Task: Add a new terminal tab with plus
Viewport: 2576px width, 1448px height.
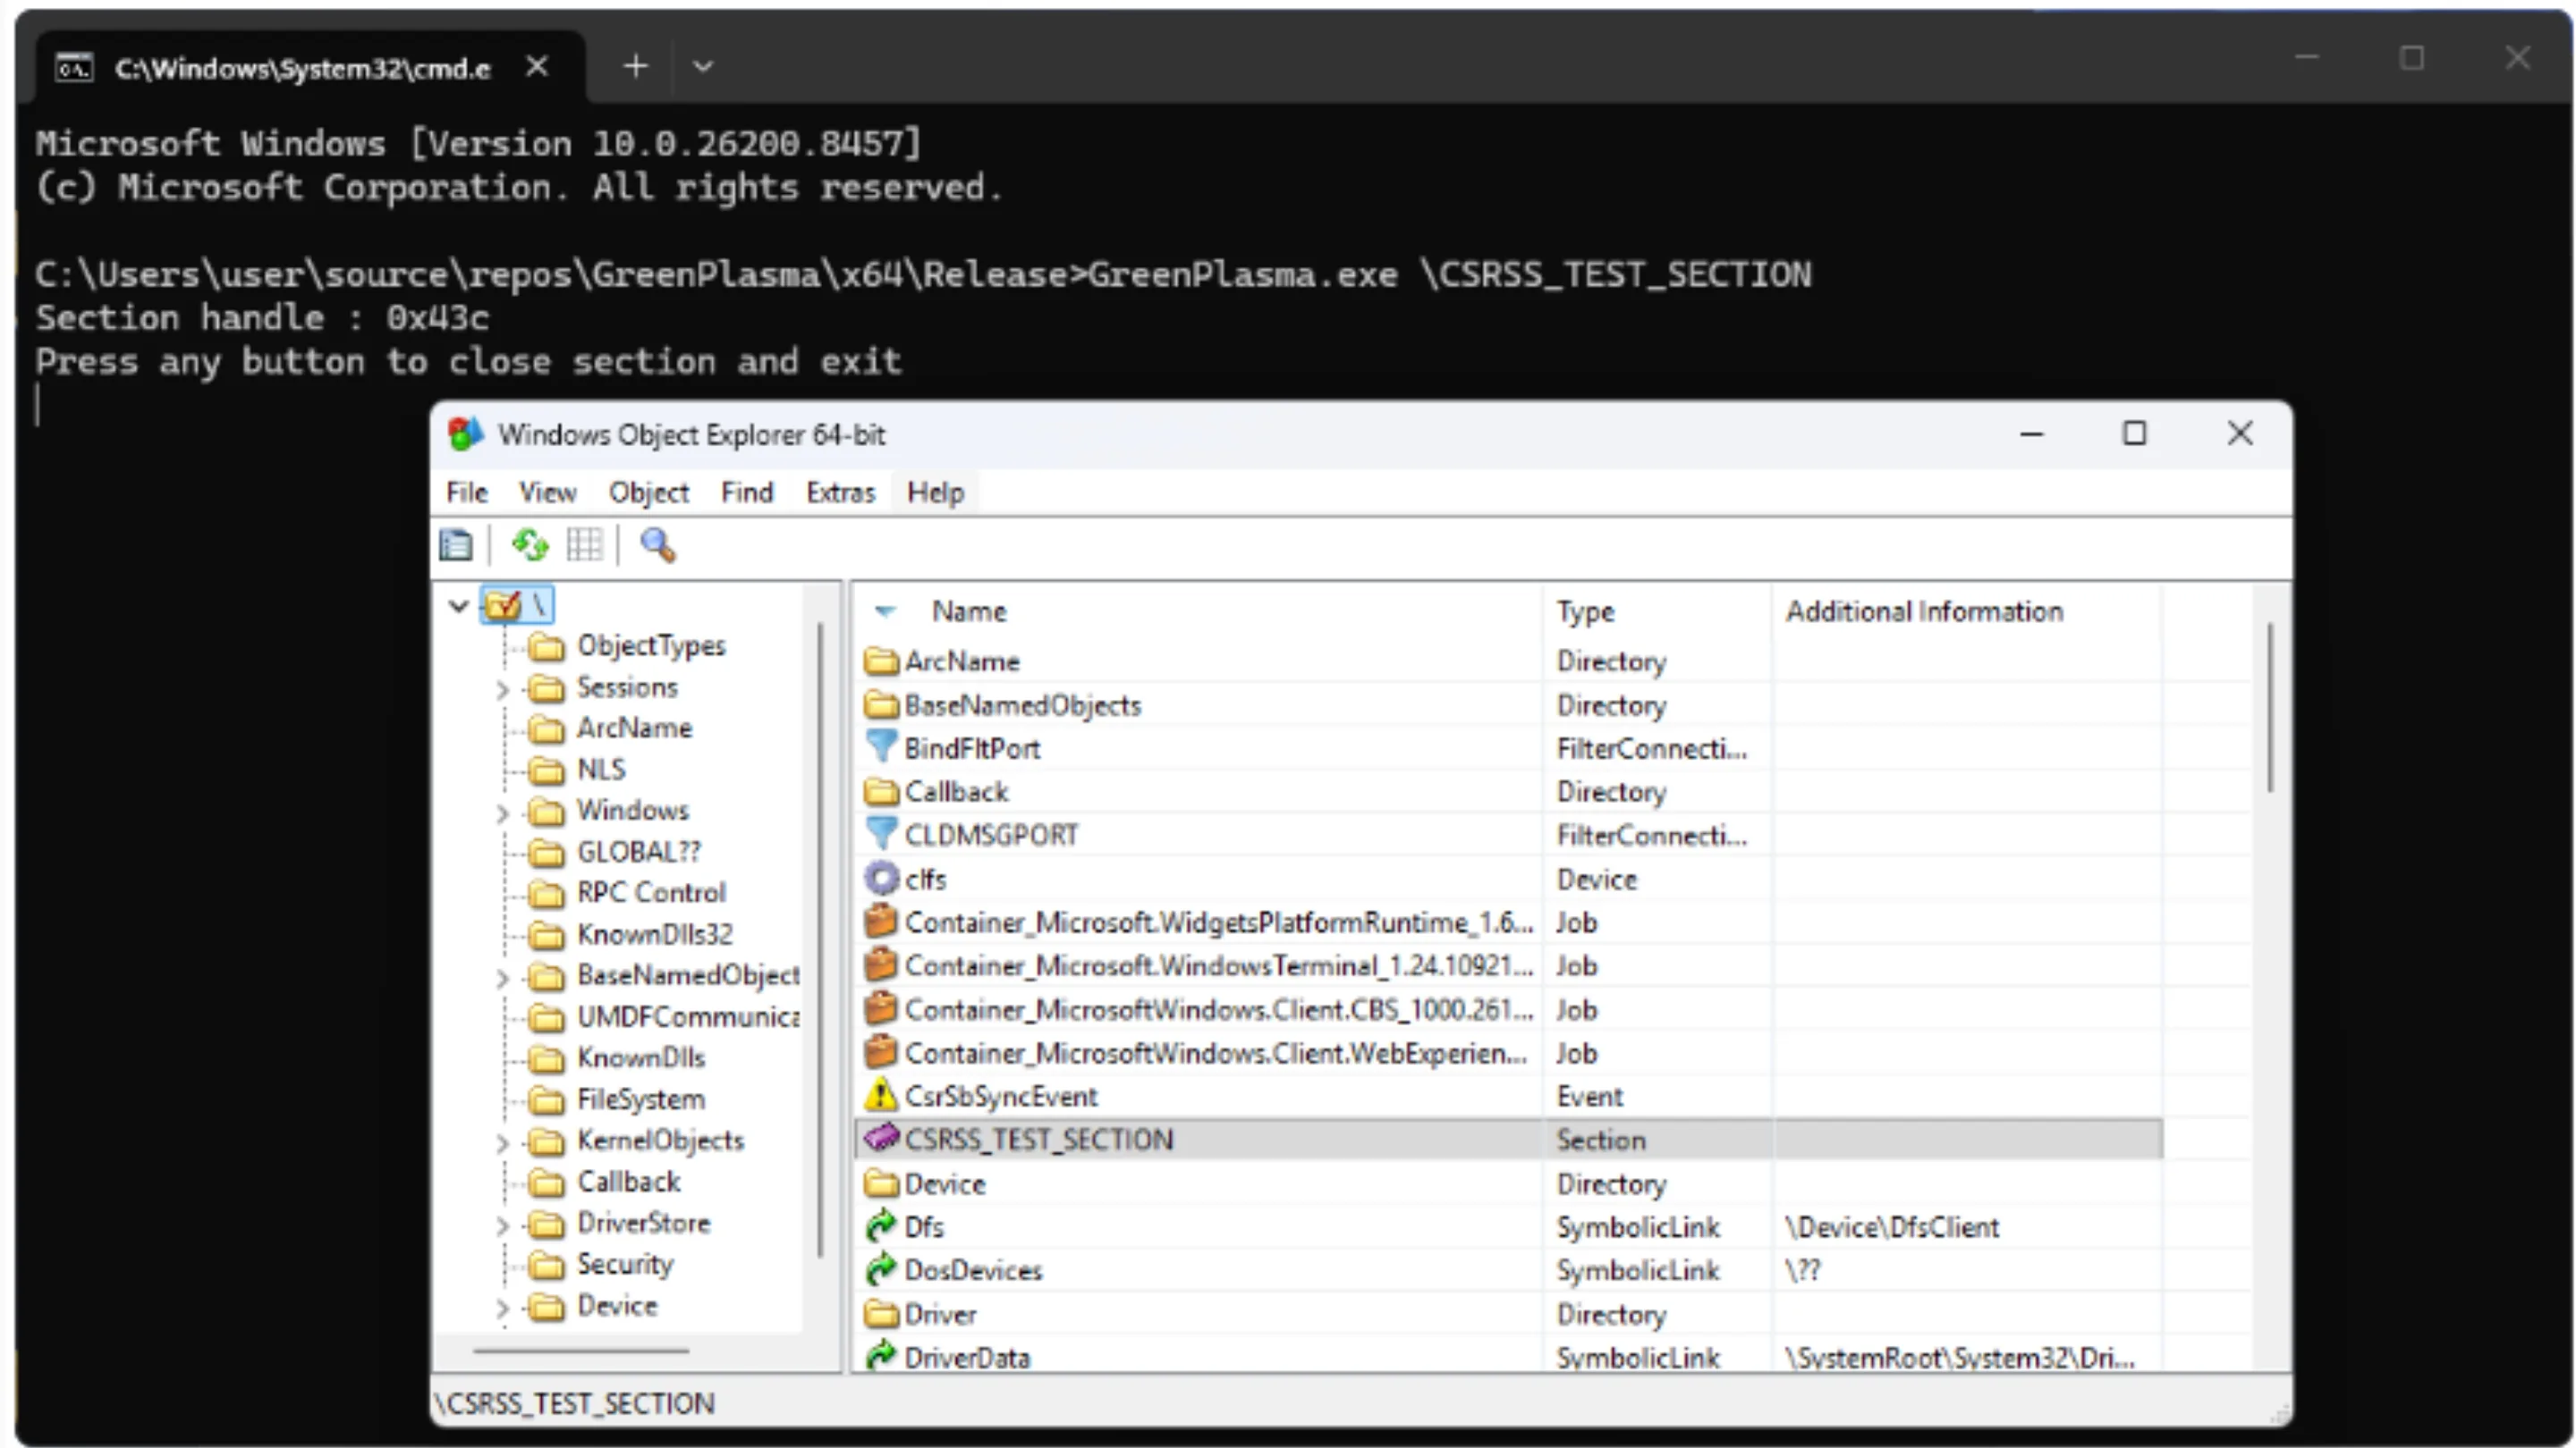Action: [x=635, y=67]
